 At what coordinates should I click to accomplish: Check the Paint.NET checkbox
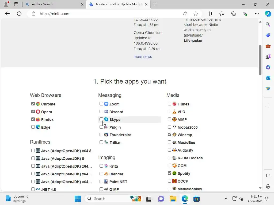(101, 182)
